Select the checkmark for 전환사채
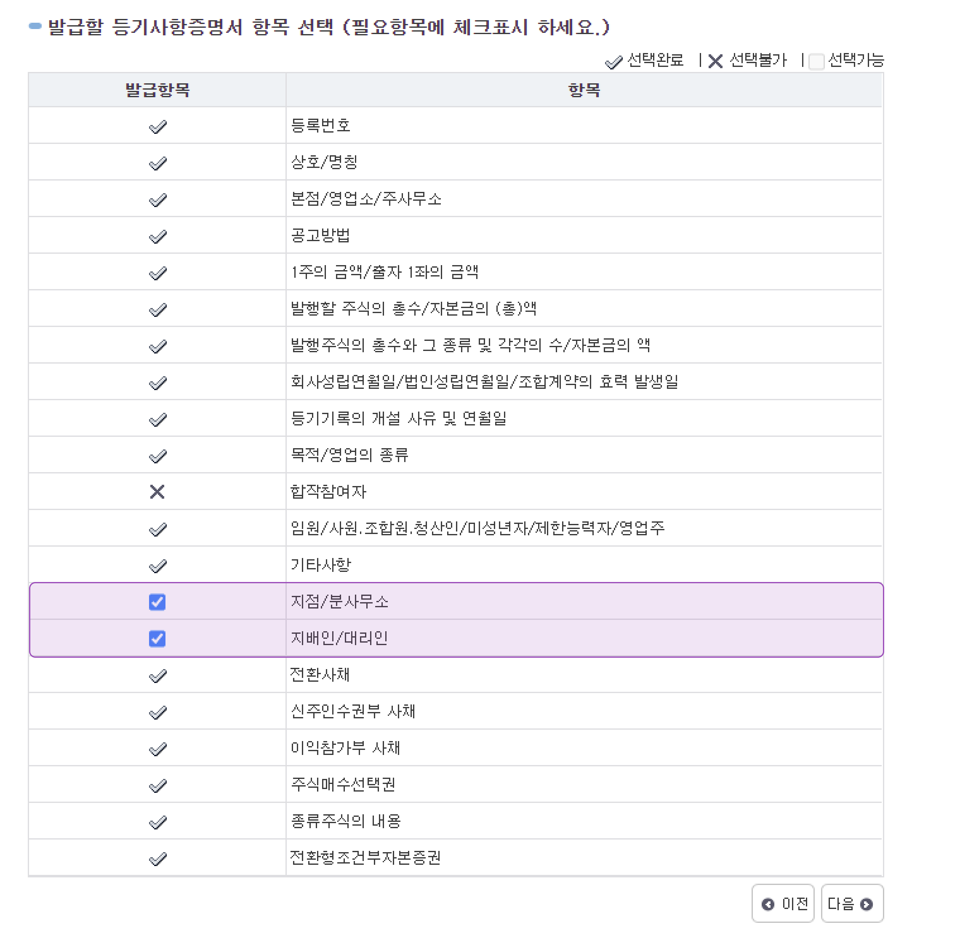 point(157,674)
